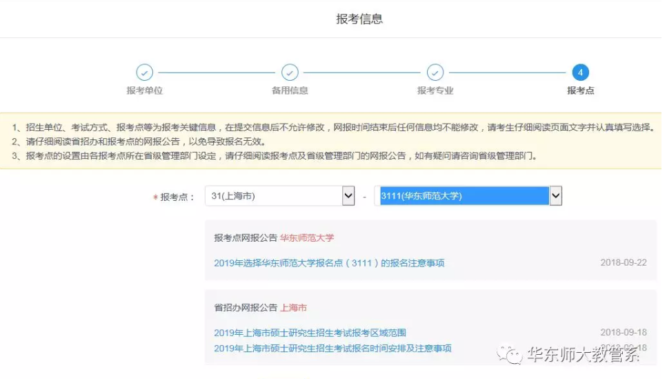Click the 备用信息 step checkmark circle

(290, 72)
